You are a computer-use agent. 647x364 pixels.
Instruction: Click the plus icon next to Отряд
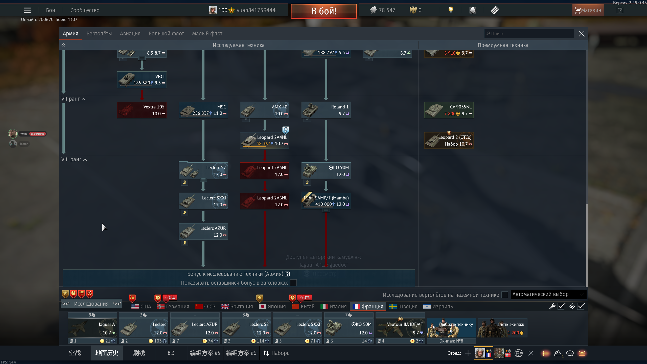[x=468, y=353]
